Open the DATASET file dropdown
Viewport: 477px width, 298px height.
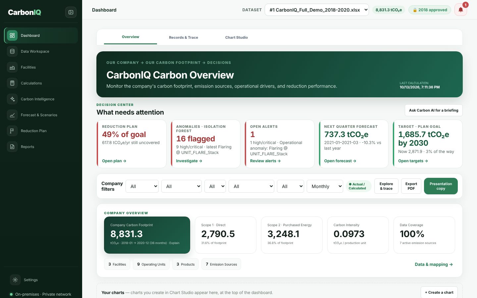(x=317, y=10)
